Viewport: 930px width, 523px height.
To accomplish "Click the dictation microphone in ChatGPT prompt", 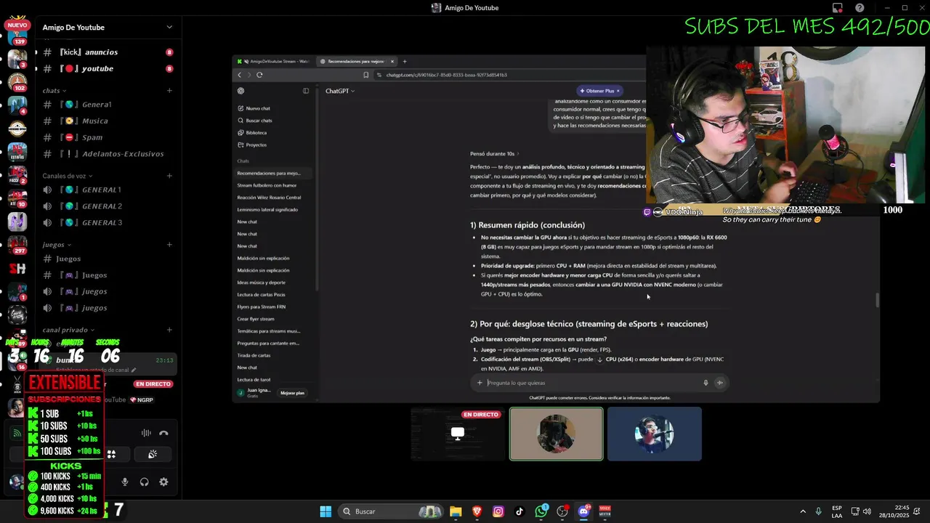I will (705, 383).
